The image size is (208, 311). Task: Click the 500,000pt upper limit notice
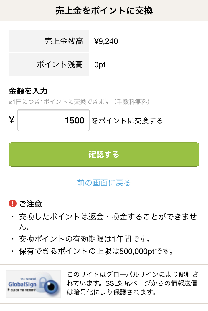(96, 251)
